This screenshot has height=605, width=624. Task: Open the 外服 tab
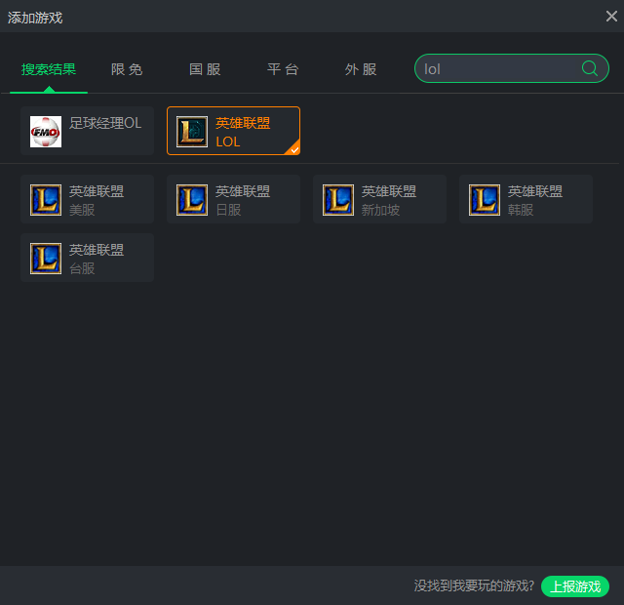click(x=361, y=69)
